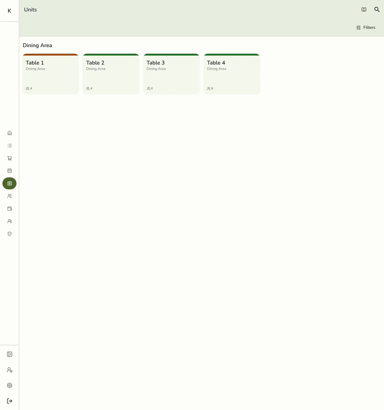
Task: Open the wallet icon in sidebar
Action: (x=10, y=209)
